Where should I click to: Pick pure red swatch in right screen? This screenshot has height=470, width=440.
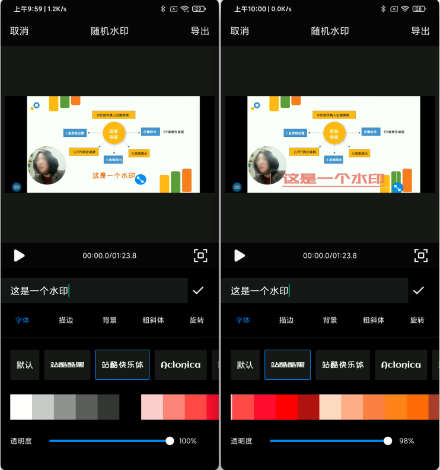pos(286,407)
